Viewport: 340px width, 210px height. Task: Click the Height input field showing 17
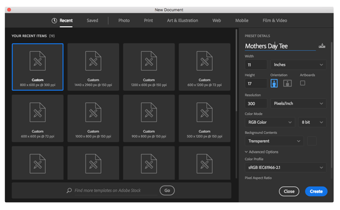pyautogui.click(x=256, y=83)
